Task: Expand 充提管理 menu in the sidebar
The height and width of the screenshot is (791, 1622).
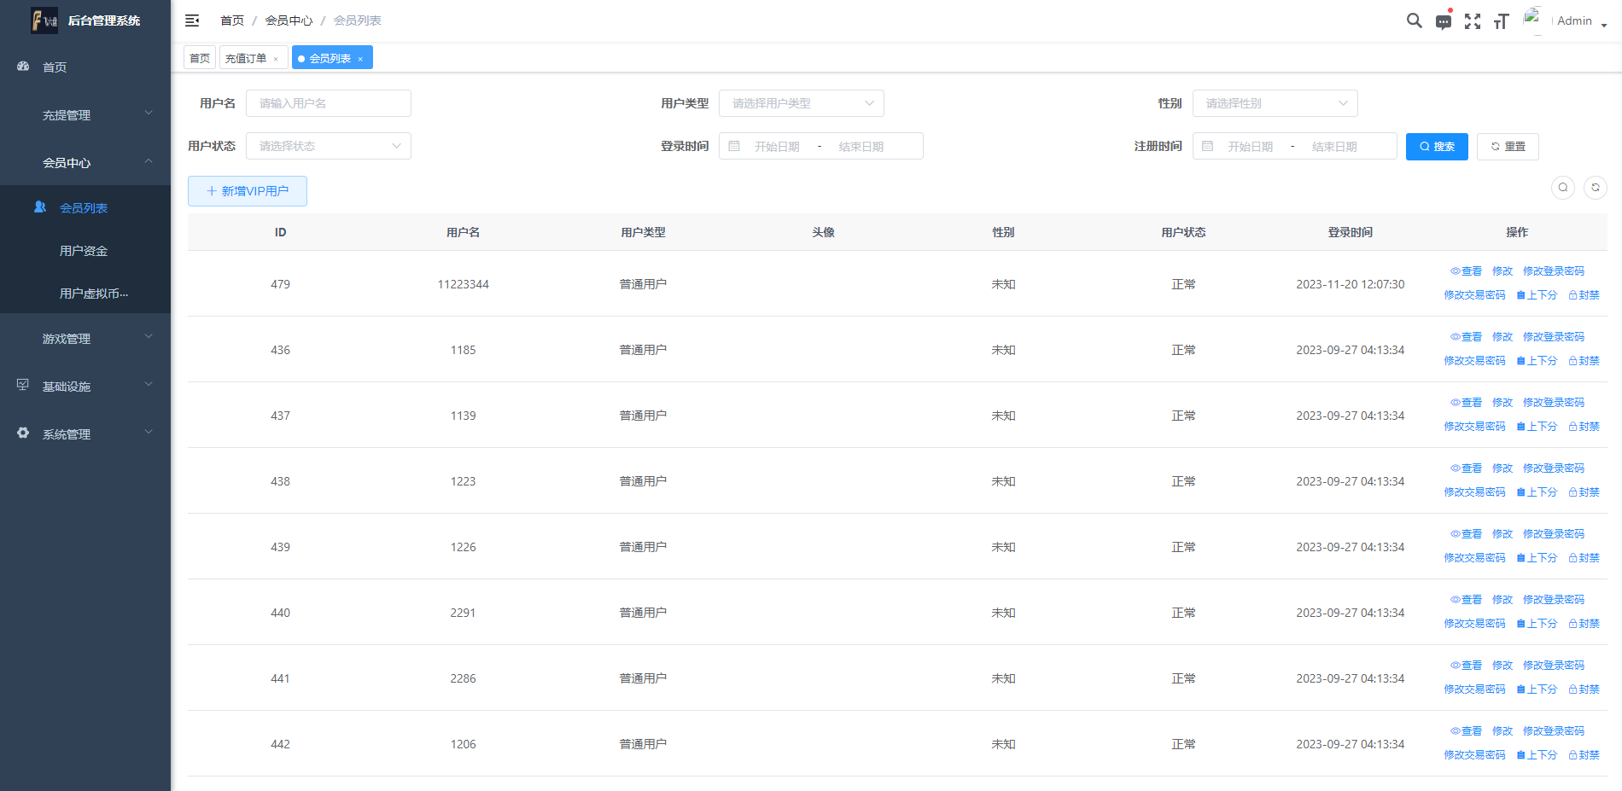Action: coord(85,115)
